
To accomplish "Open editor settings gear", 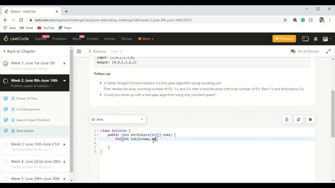I will (x=310, y=120).
